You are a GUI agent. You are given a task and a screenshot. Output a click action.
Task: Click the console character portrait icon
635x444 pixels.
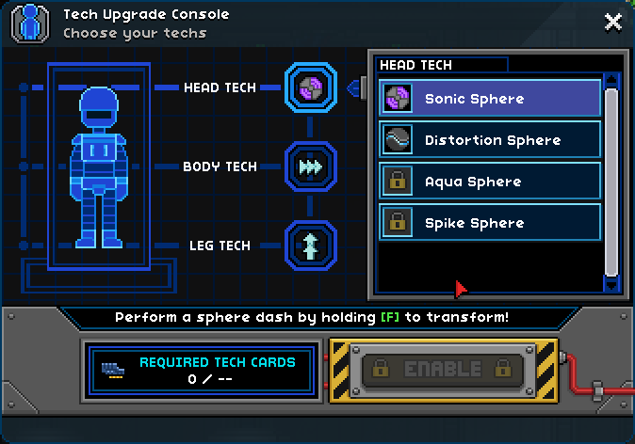tap(30, 23)
